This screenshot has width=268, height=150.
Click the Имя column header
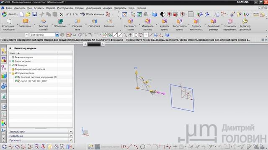[x=33, y=53]
